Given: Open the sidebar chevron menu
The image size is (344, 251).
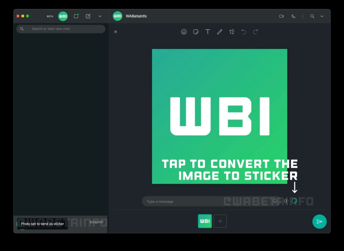Looking at the screenshot, I should tap(100, 16).
